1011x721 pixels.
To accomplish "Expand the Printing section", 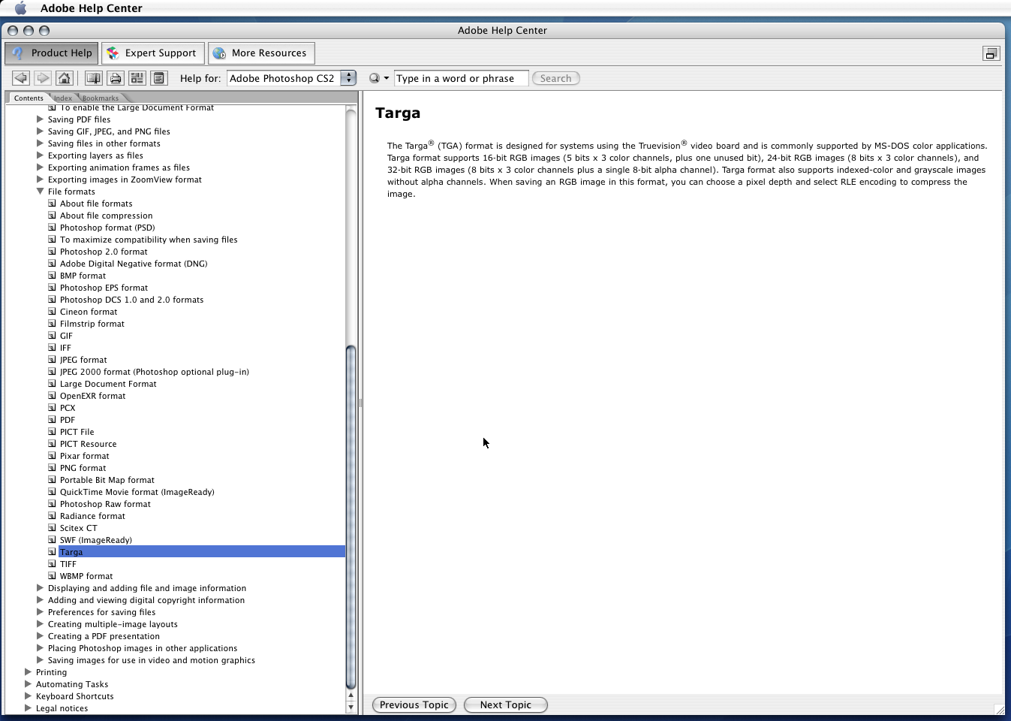I will pos(29,672).
